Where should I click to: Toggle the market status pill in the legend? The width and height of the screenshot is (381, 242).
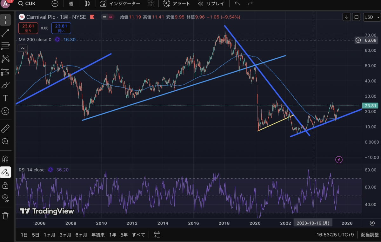pos(108,17)
